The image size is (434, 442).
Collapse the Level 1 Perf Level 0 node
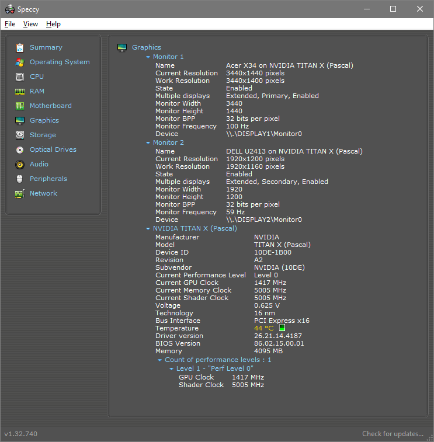coord(171,368)
